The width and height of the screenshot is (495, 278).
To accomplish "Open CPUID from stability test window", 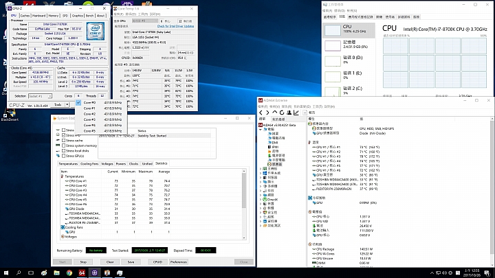I will coord(157,262).
